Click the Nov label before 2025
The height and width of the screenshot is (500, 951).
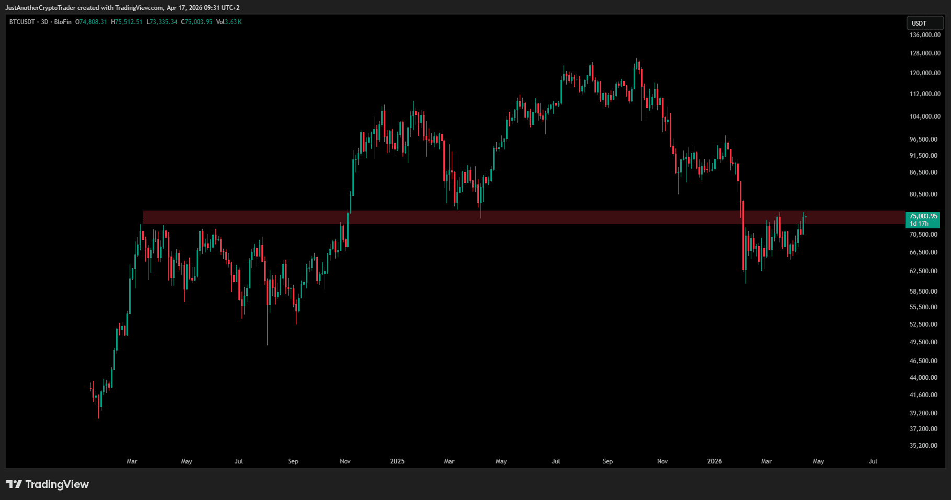coord(345,461)
